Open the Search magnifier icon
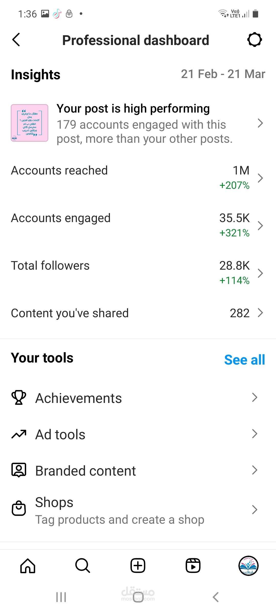The height and width of the screenshot is (614, 276). [x=83, y=565]
